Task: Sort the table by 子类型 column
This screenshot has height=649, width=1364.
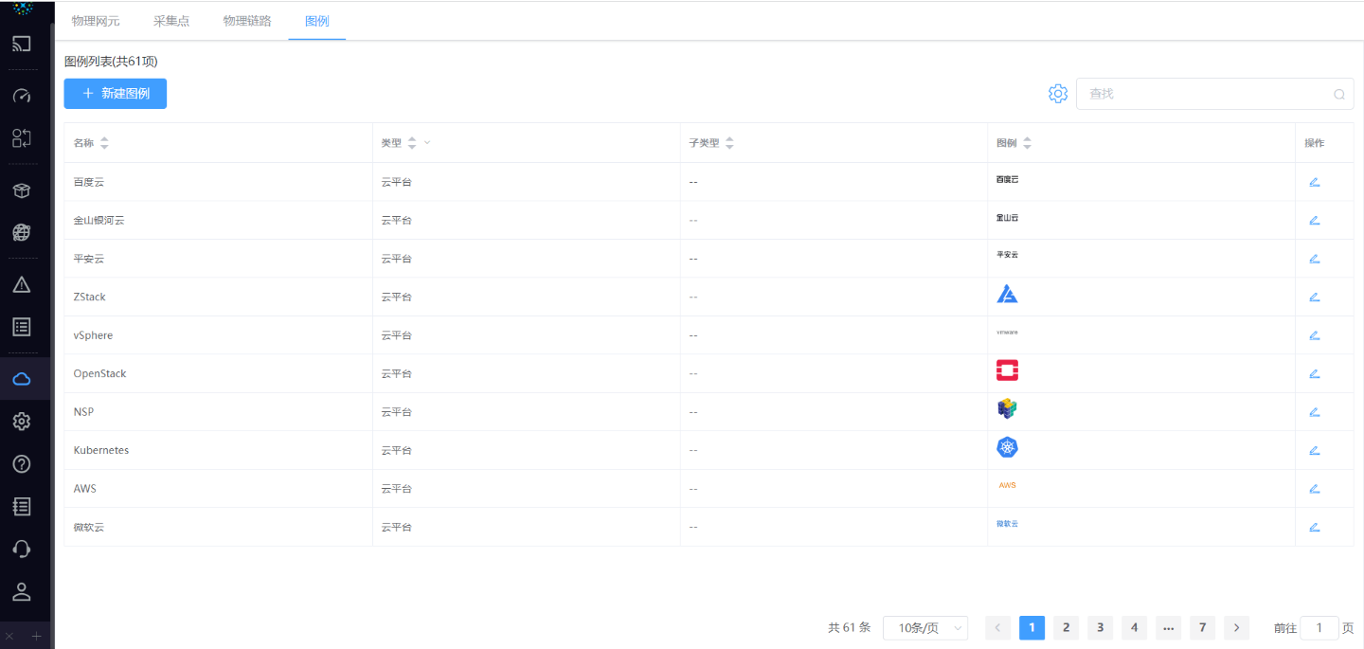Action: (x=729, y=143)
